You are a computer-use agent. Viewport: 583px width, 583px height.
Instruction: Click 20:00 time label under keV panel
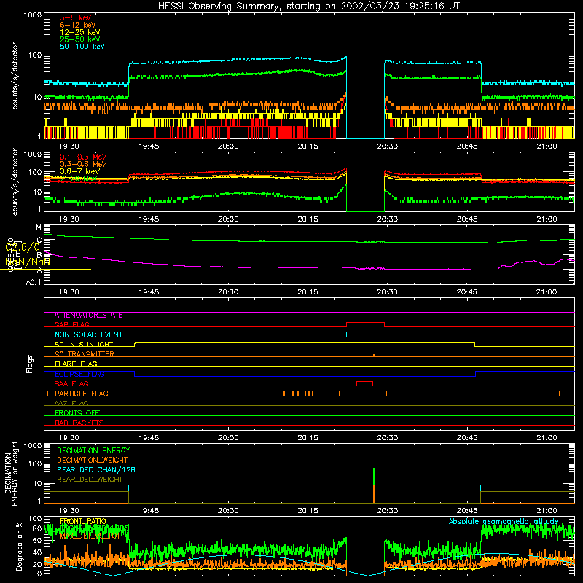coord(228,146)
